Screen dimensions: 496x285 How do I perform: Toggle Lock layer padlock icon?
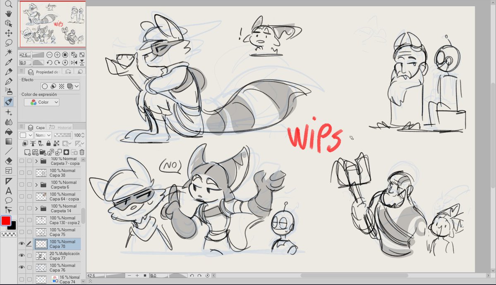coord(48,144)
